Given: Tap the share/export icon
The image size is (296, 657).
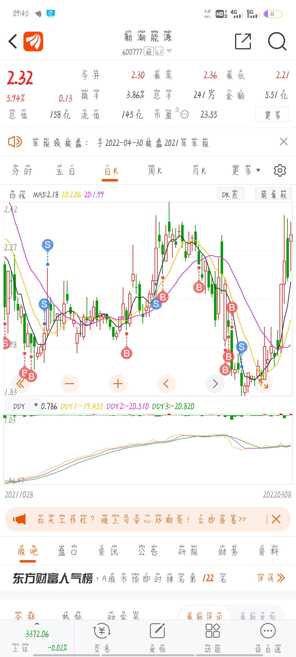Looking at the screenshot, I should (x=243, y=41).
